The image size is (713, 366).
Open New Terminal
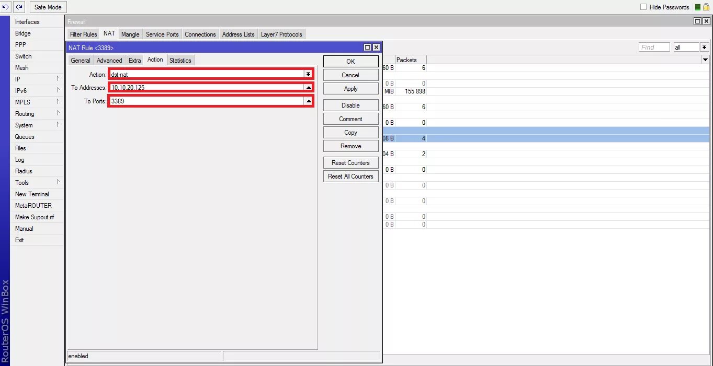[37, 194]
